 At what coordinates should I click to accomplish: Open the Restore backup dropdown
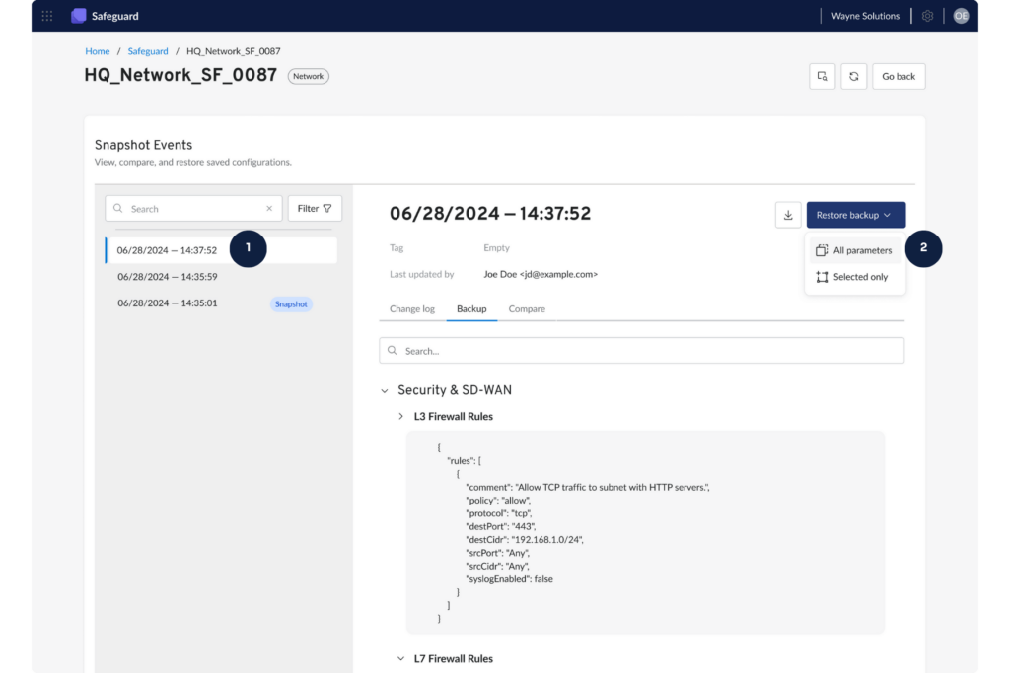coord(855,214)
